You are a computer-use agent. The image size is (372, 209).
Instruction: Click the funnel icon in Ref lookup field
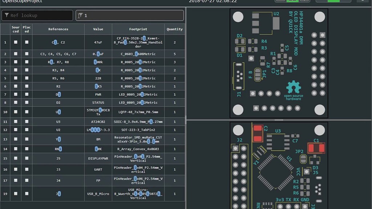(x=7, y=16)
